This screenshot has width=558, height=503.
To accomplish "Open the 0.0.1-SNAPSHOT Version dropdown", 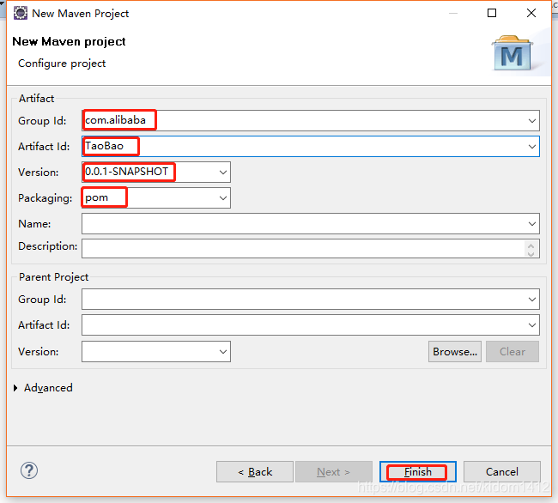I will pyautogui.click(x=223, y=173).
